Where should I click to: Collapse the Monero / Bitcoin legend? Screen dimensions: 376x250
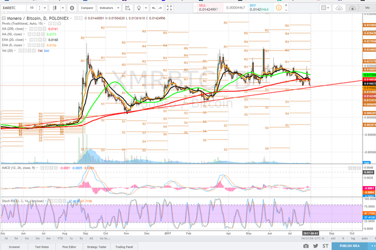[x=4, y=18]
